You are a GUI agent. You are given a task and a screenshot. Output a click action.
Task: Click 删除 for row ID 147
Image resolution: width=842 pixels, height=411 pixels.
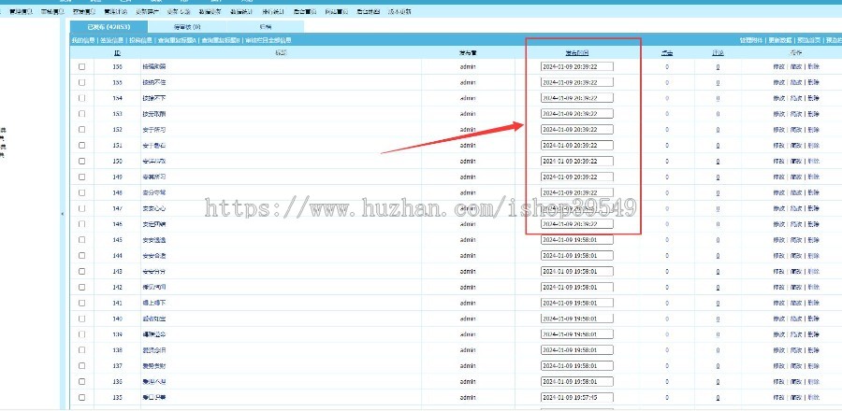click(814, 208)
